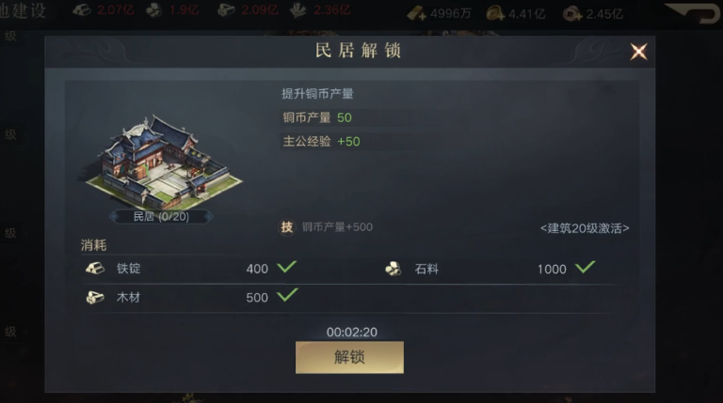Viewport: 723px width, 403px height.
Task: Click the green checkmark beside 木材 500
Action: [287, 295]
